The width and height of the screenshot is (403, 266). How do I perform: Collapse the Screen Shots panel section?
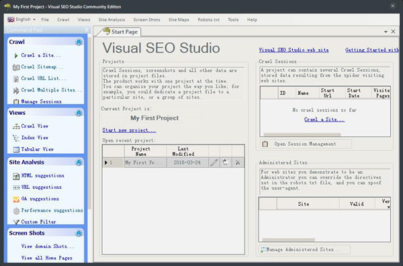79,233
